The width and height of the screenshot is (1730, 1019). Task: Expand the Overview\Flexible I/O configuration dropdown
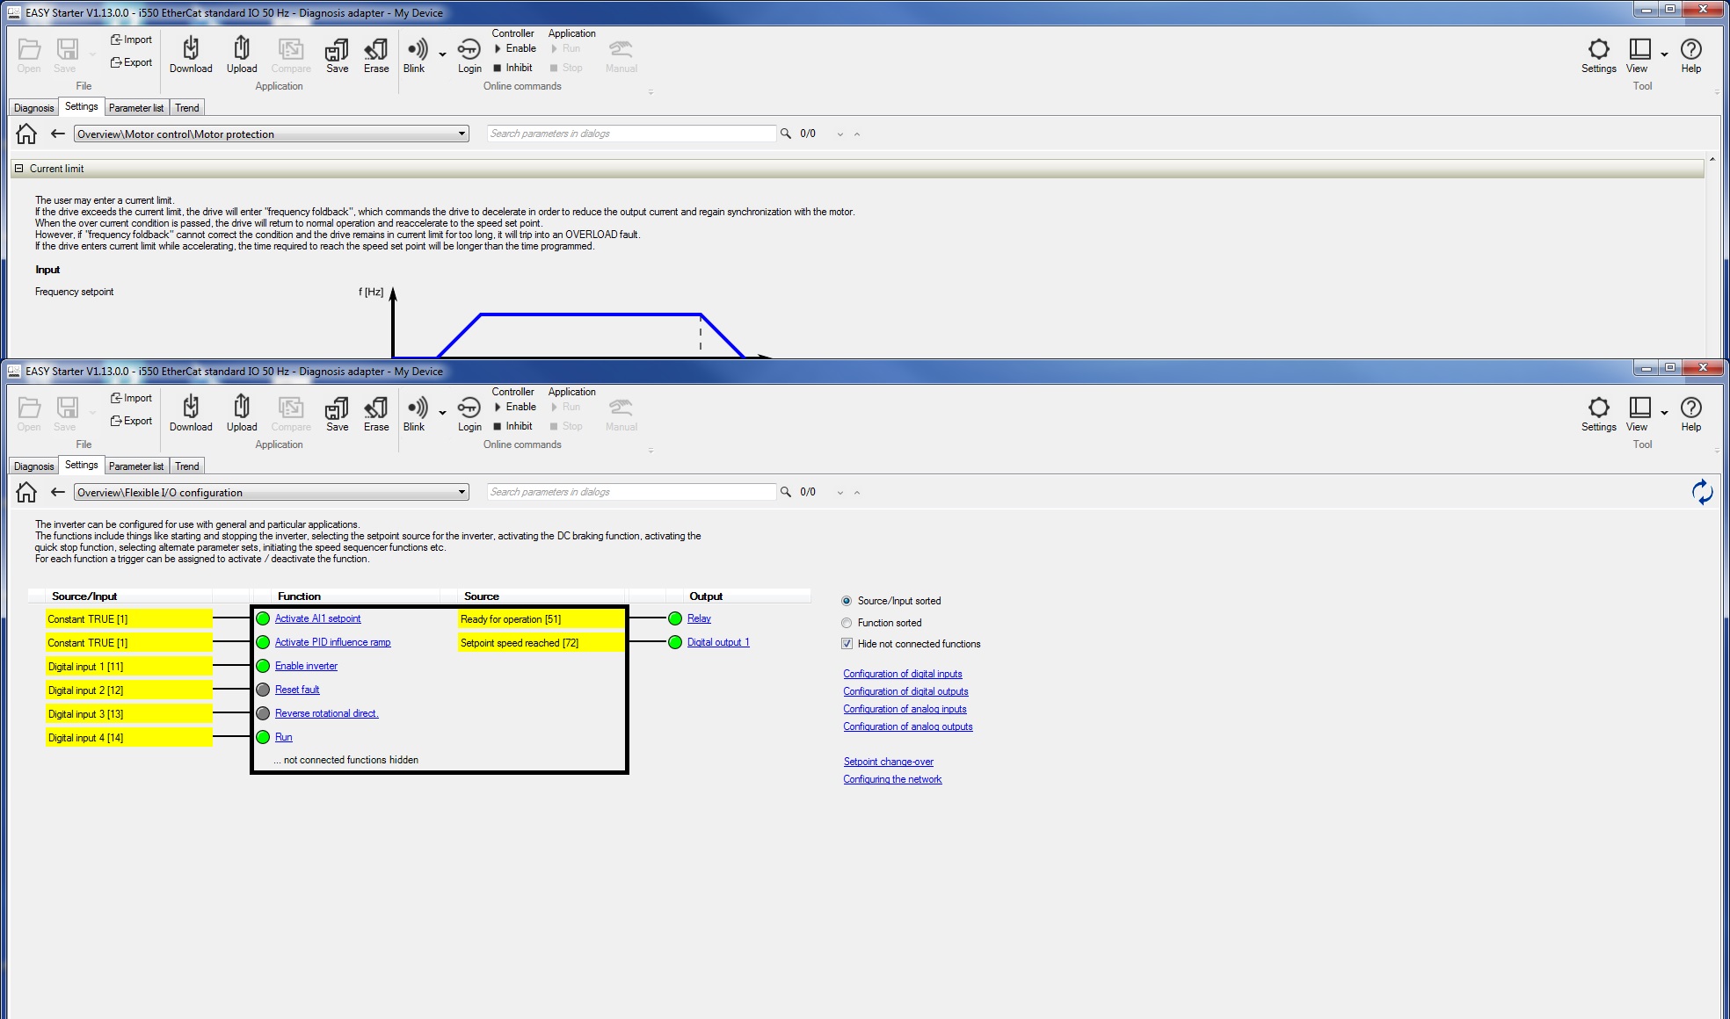click(460, 493)
